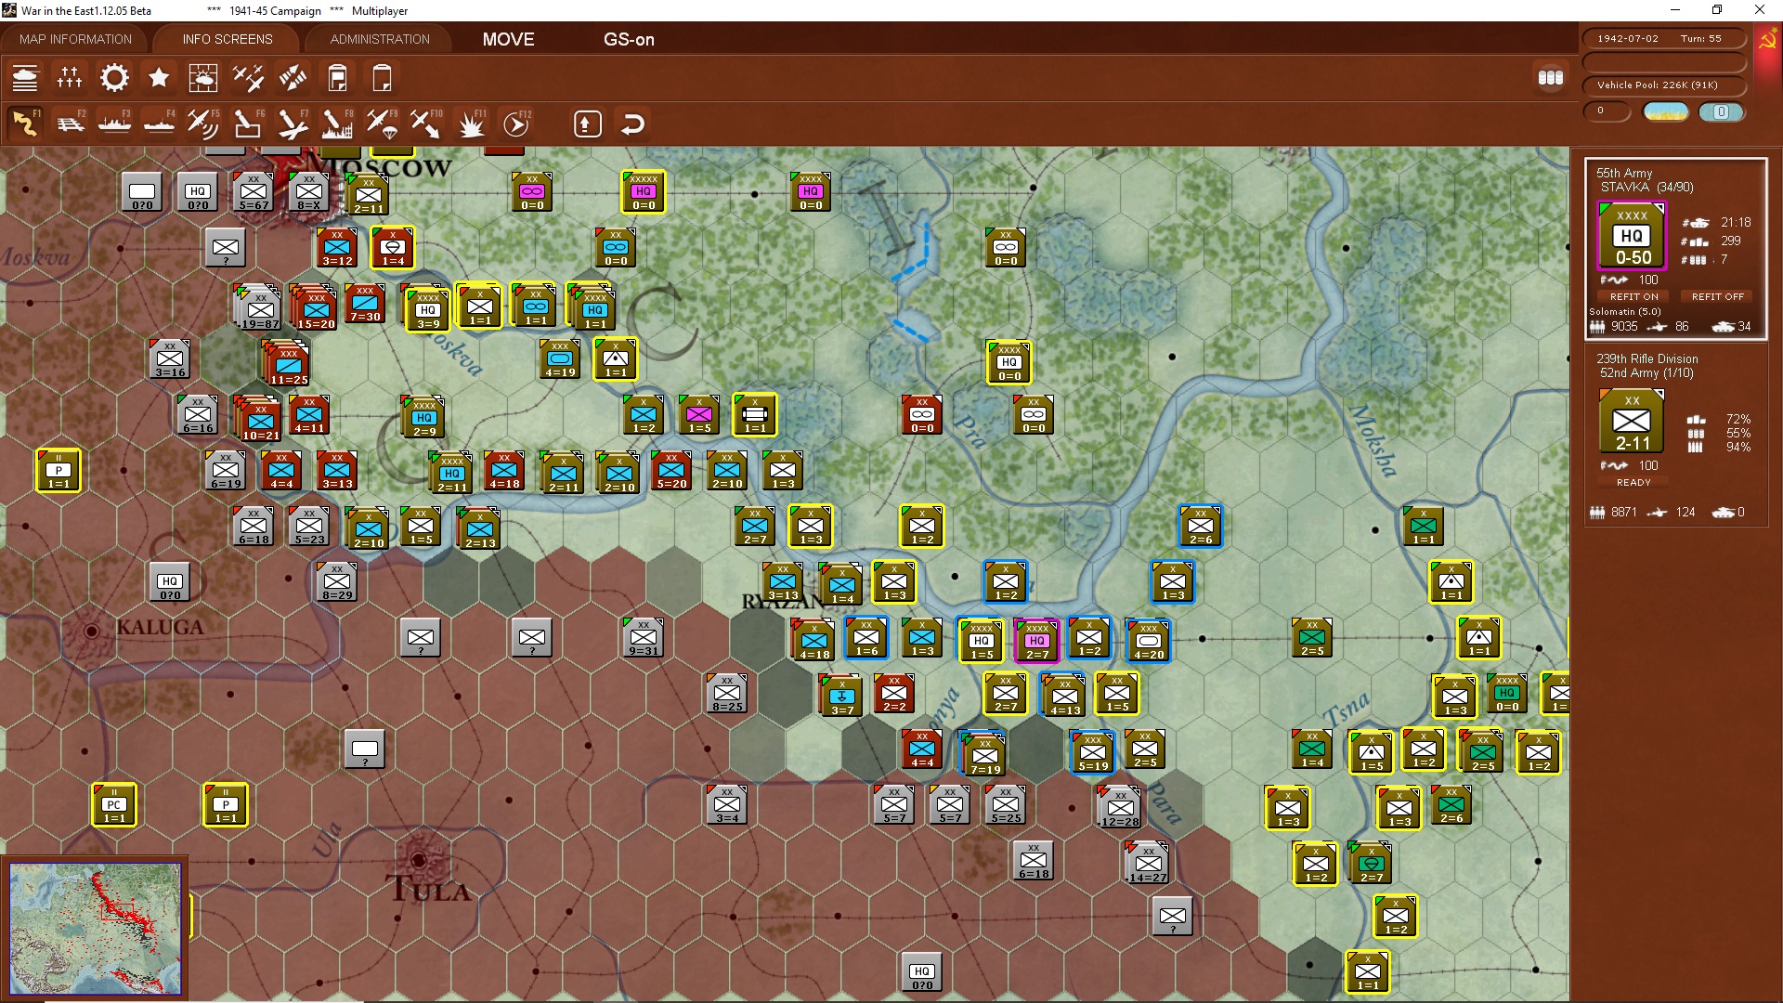Image resolution: width=1783 pixels, height=1003 pixels.
Task: Open the Order of Battle tank icon
Action: tap(25, 78)
